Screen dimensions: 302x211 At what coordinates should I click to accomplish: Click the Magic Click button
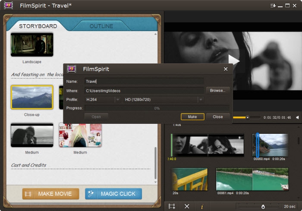(113, 194)
